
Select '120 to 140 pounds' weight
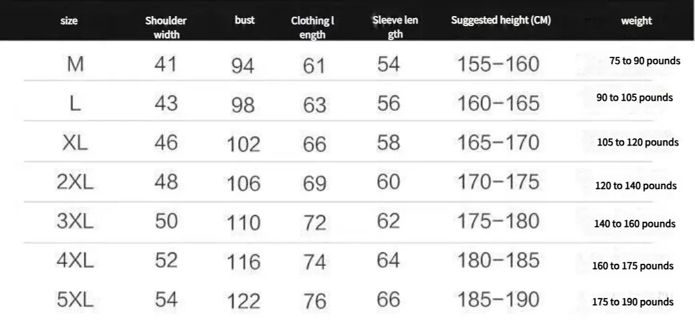coord(635,186)
